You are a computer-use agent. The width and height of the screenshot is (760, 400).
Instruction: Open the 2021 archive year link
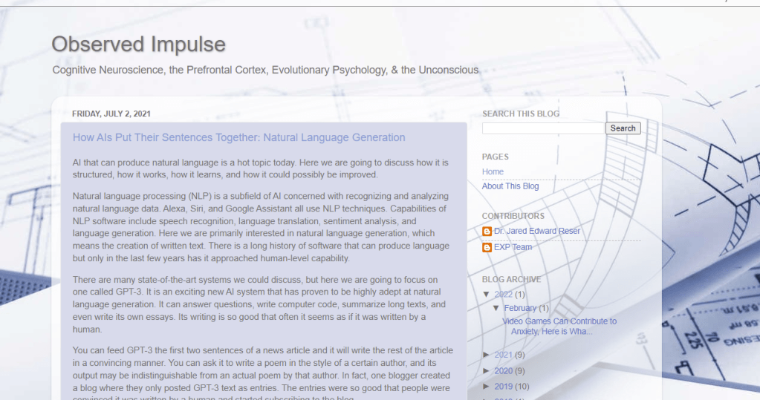[x=503, y=355]
